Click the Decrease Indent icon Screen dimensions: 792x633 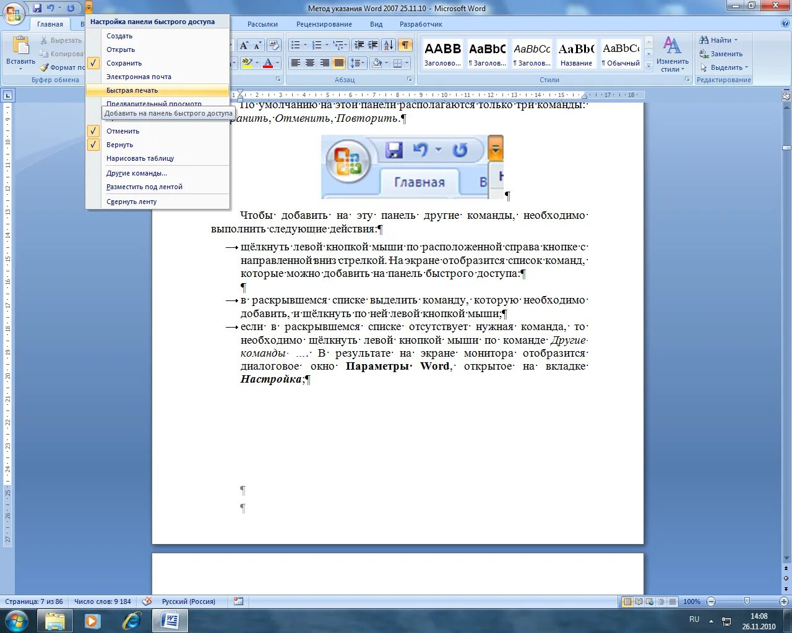(359, 45)
